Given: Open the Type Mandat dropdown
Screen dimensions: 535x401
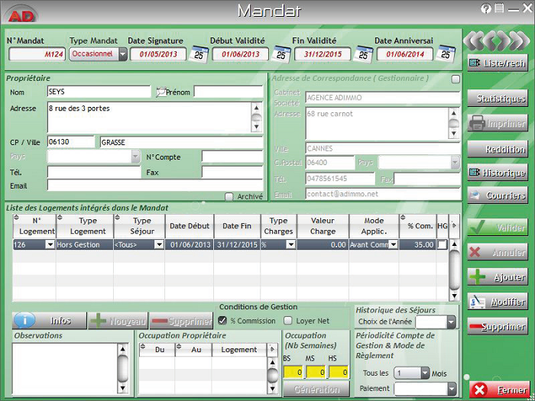Looking at the screenshot, I should pyautogui.click(x=122, y=54).
